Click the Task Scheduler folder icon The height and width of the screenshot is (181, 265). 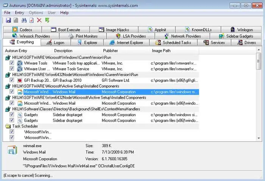(8, 126)
